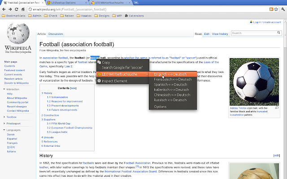
Task: Close the Football Wikipedia tab
Action: point(43,3)
